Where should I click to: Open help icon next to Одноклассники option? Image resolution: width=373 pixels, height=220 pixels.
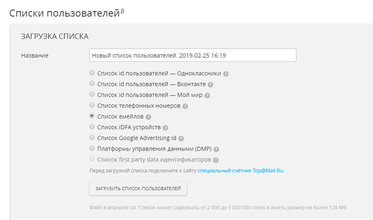pyautogui.click(x=226, y=74)
